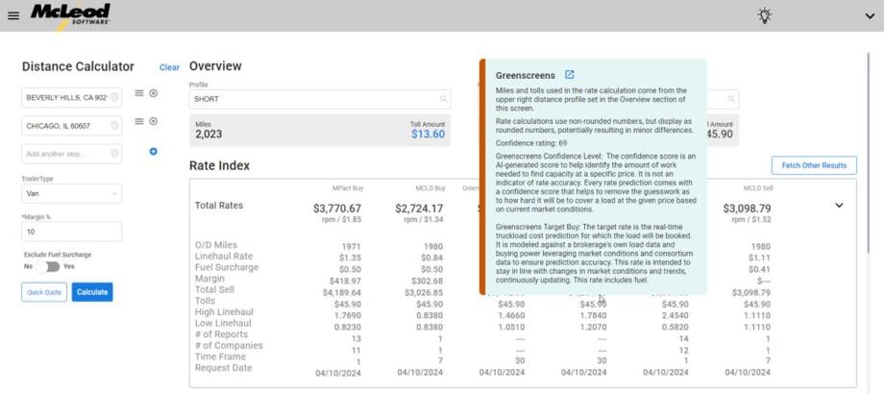Click the Chicago, IL 60607 field
Viewport: 884px width, 394px height.
(x=72, y=126)
